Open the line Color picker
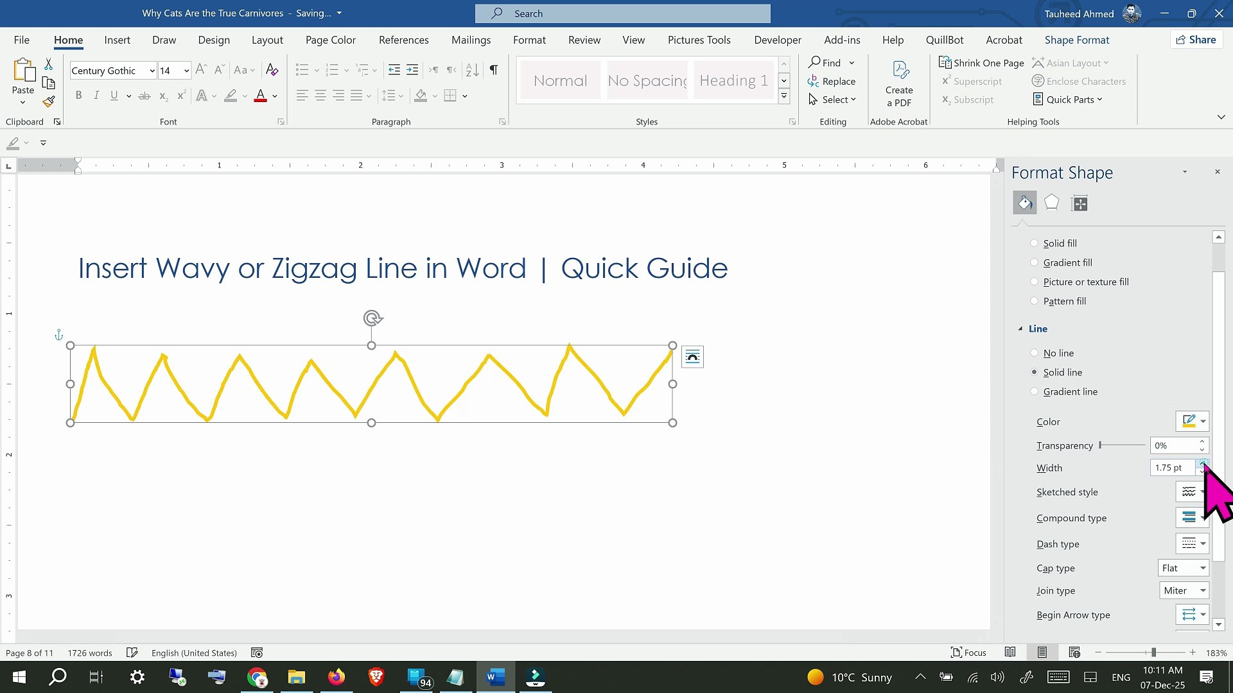 1193,422
